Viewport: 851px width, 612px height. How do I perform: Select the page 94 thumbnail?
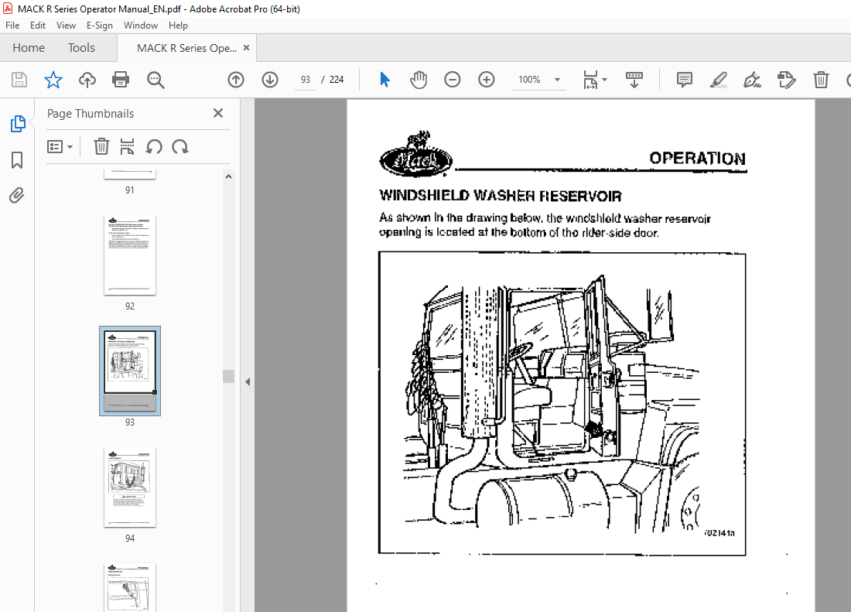[x=129, y=487]
